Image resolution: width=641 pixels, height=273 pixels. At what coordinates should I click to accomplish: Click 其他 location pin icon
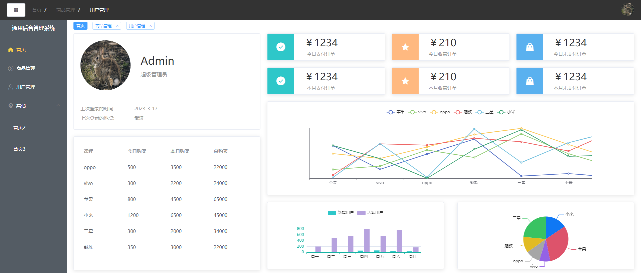(x=11, y=106)
